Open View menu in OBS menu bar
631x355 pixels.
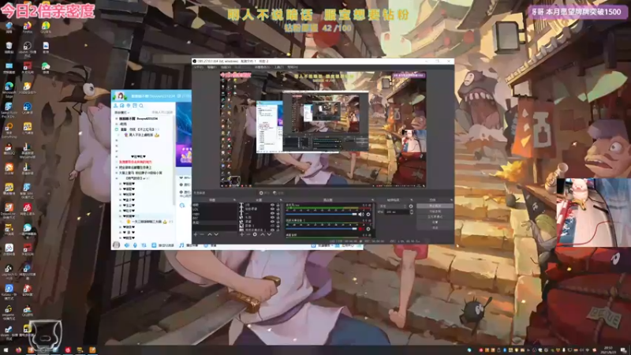click(x=226, y=67)
